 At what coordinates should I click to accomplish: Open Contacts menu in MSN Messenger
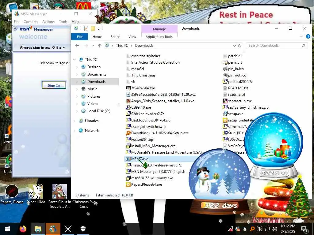click(31, 22)
